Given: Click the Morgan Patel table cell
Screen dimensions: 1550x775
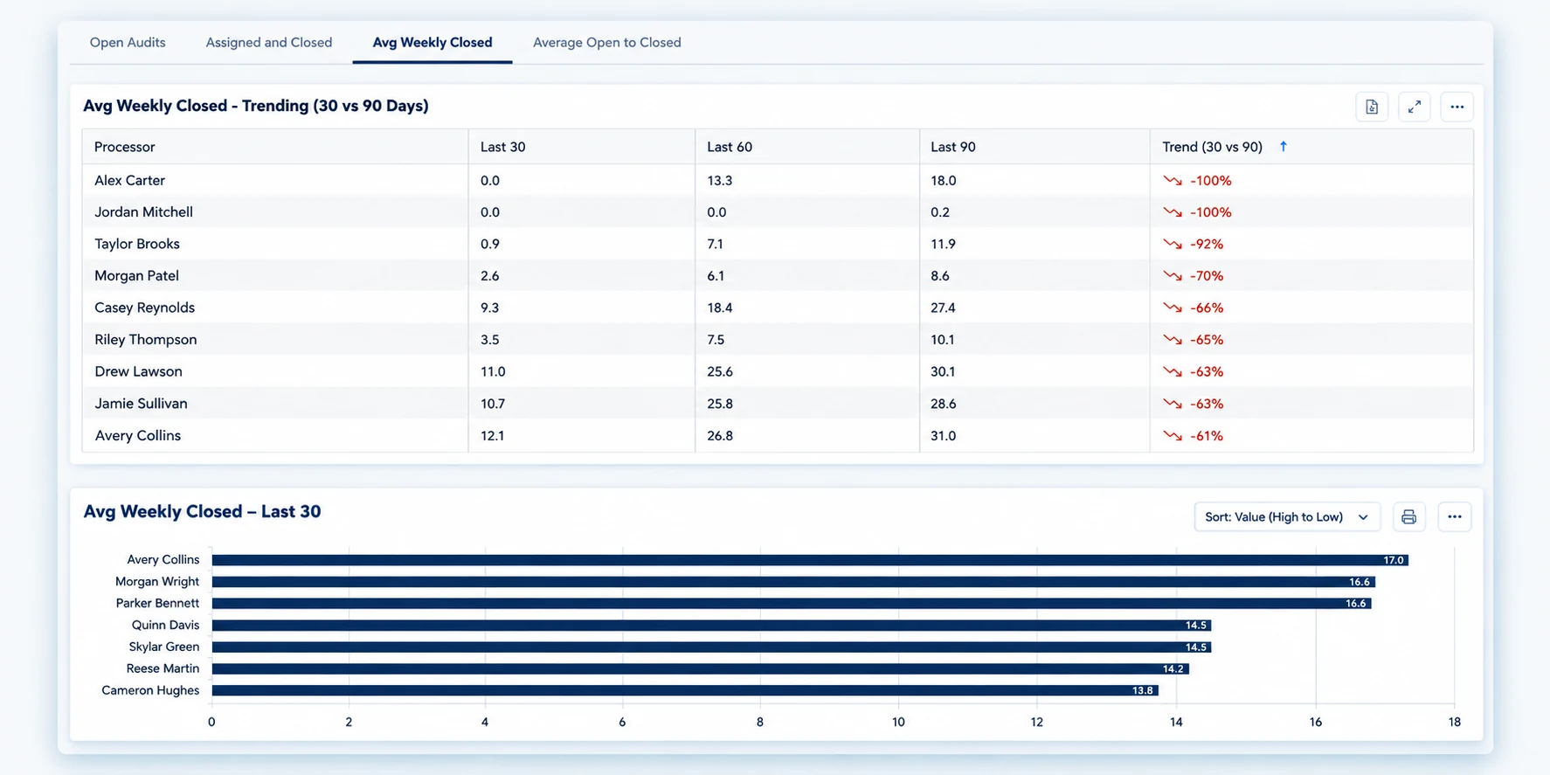Looking at the screenshot, I should click(137, 276).
